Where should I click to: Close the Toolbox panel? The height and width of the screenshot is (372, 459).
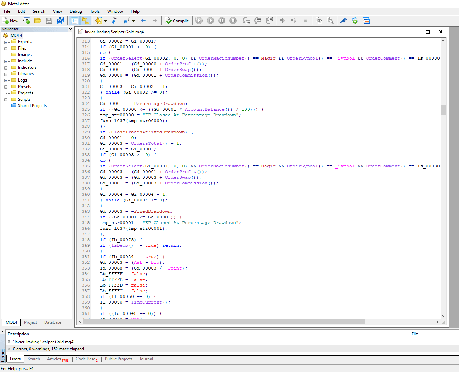click(2, 332)
